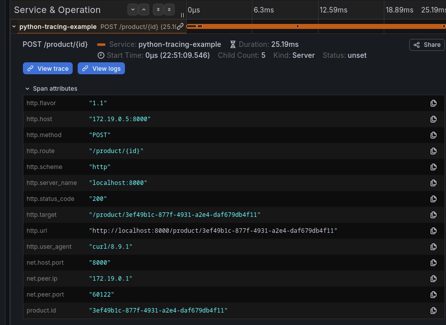Navigate to next span with down chevron
The height and width of the screenshot is (325, 446).
click(x=132, y=9)
